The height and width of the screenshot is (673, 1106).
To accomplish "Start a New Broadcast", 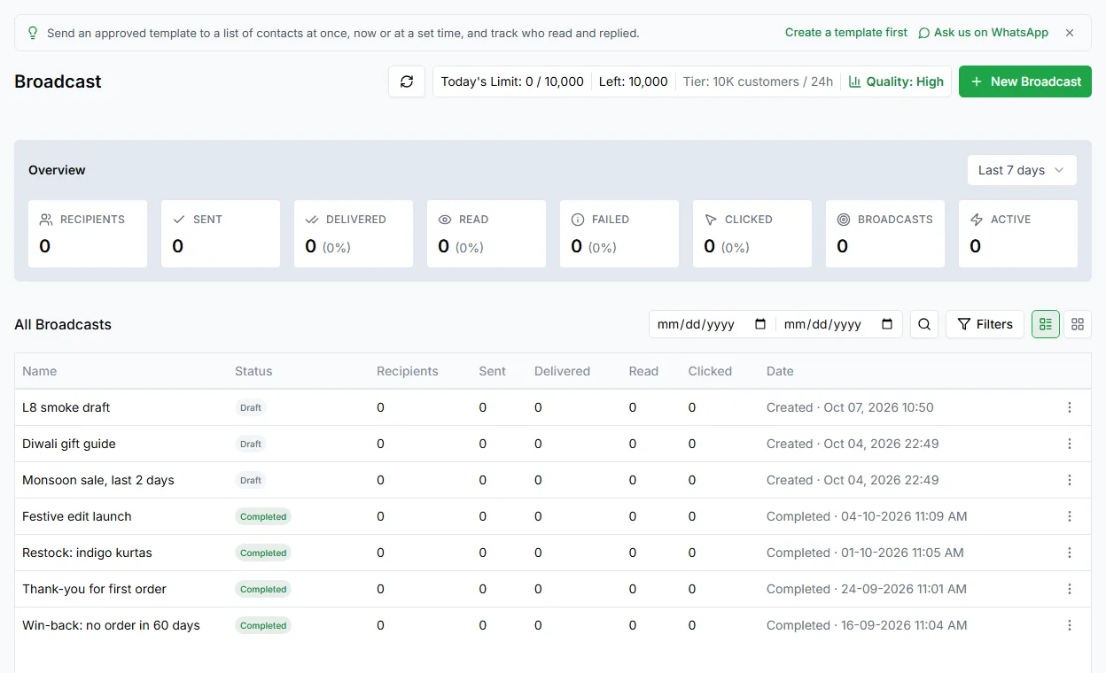I will pos(1025,81).
